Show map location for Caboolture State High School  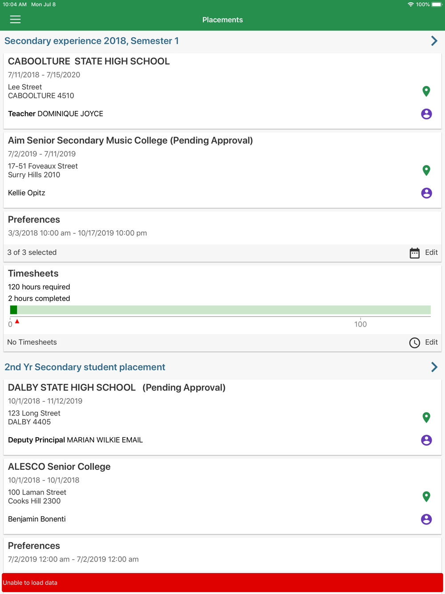pos(426,91)
